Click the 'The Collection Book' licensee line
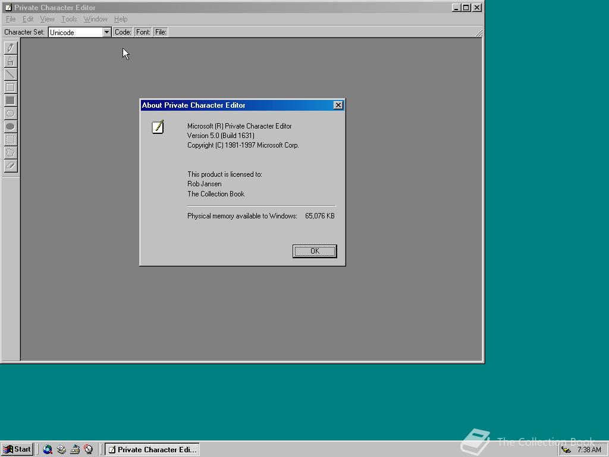 tap(216, 193)
